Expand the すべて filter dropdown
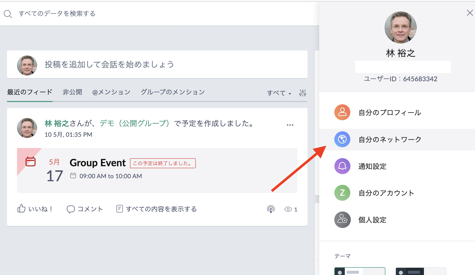 (279, 93)
